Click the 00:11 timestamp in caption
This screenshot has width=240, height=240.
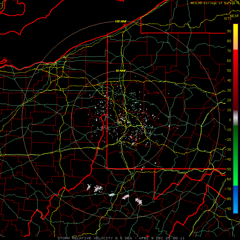point(178,238)
